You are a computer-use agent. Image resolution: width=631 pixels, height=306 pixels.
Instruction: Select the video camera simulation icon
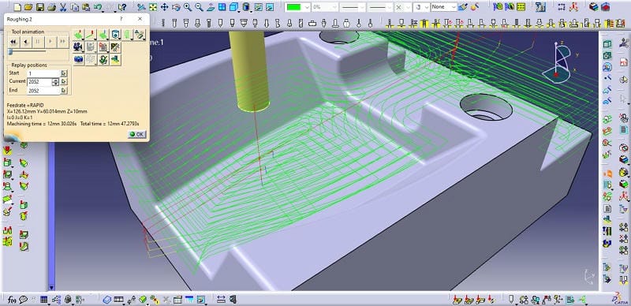click(78, 47)
